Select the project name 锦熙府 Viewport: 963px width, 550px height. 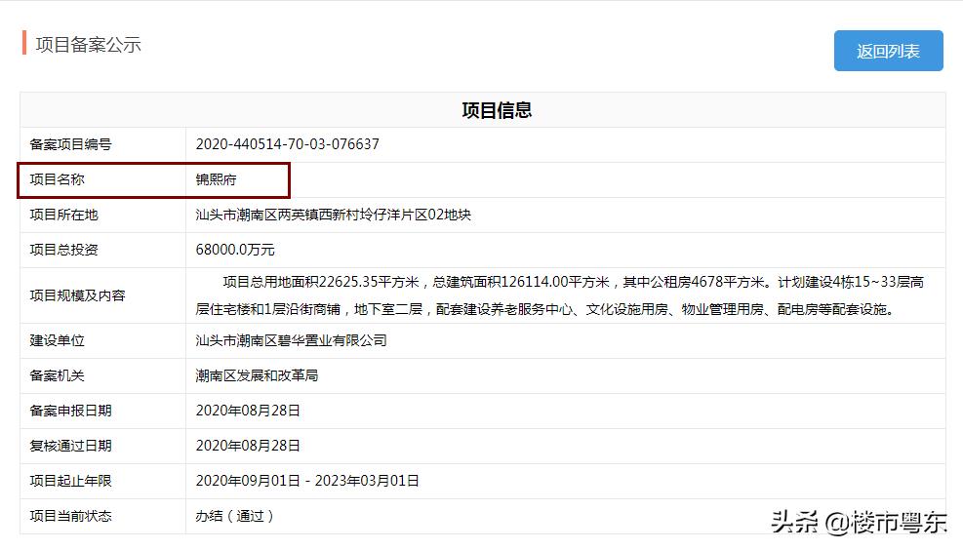(217, 179)
